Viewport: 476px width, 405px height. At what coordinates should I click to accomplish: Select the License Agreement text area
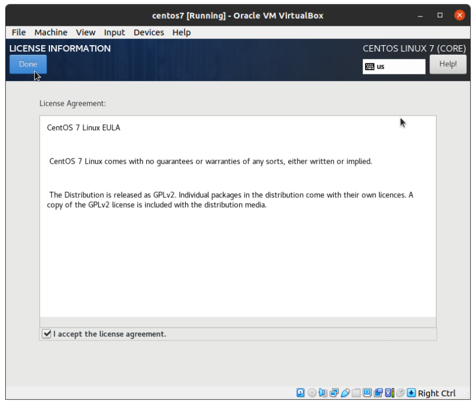[x=238, y=217]
